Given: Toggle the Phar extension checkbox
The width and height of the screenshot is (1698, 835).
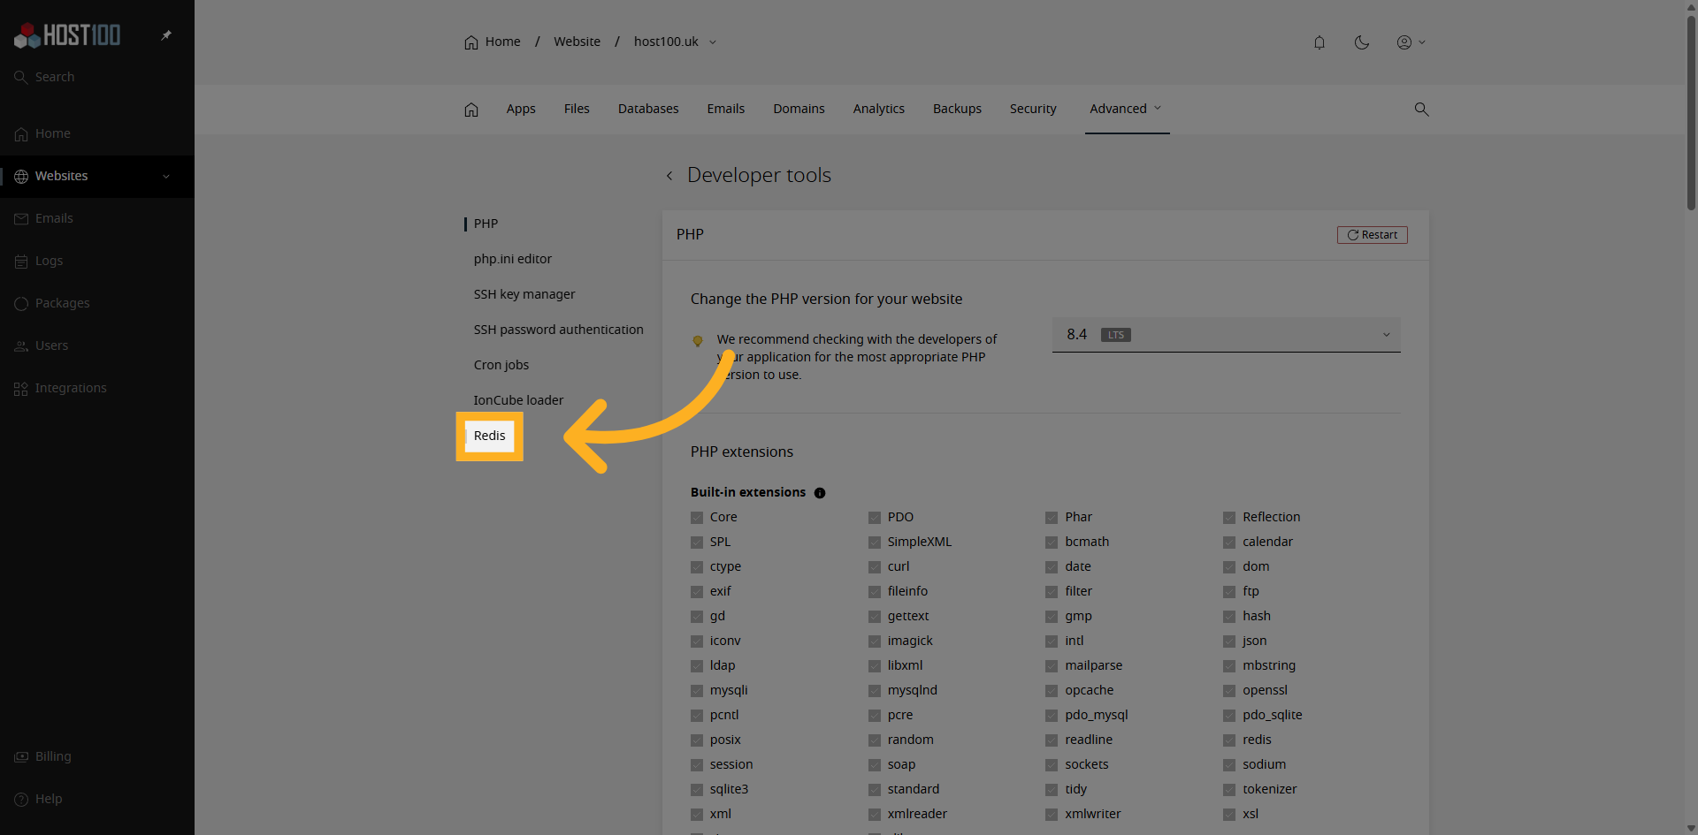Looking at the screenshot, I should point(1052,518).
